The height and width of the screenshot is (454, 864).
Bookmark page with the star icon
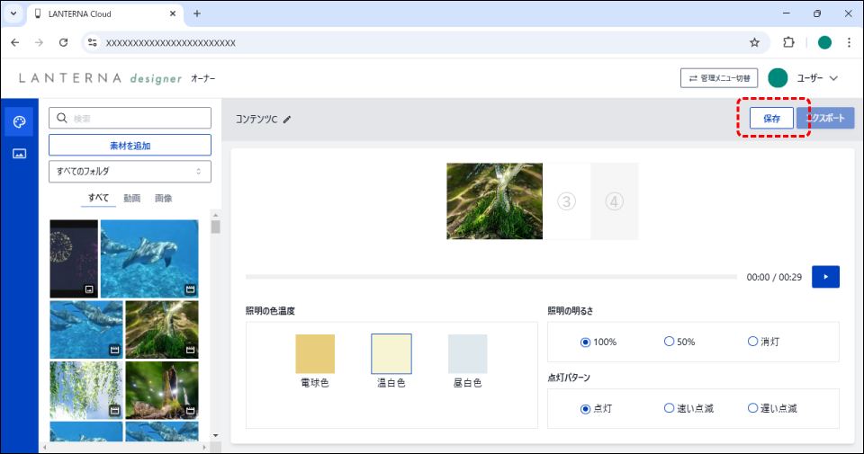(x=754, y=42)
